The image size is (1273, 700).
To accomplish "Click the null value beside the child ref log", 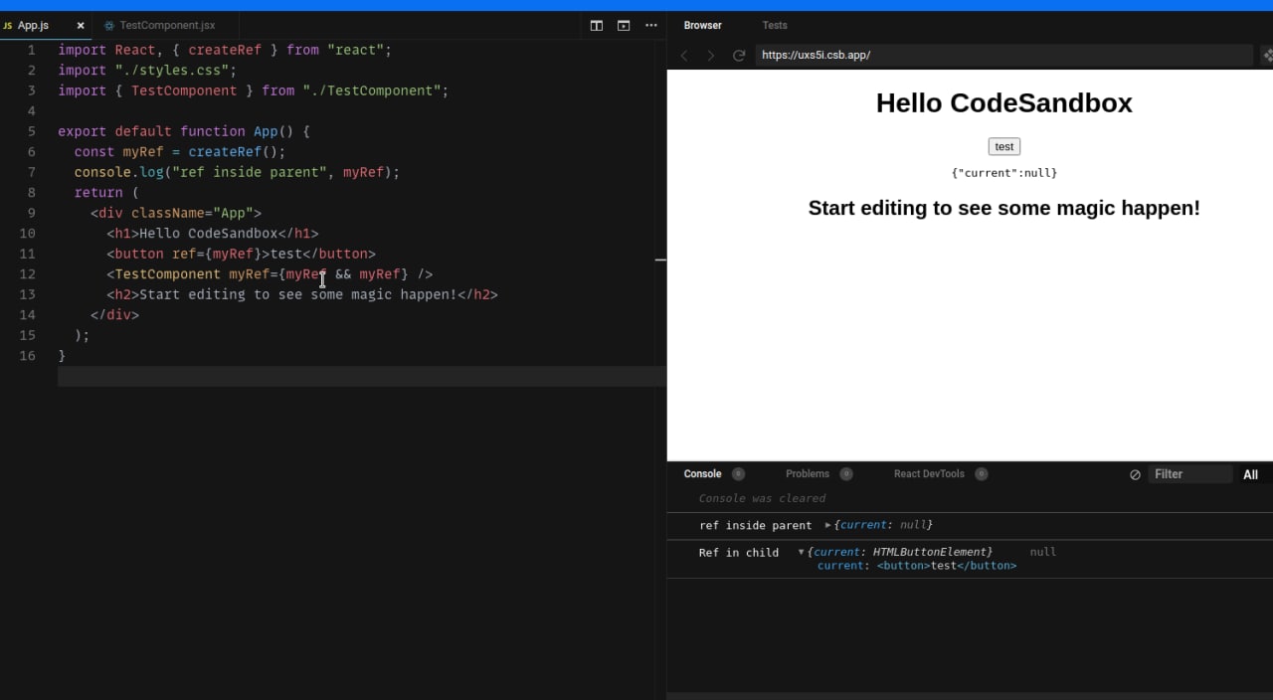I will point(1043,552).
